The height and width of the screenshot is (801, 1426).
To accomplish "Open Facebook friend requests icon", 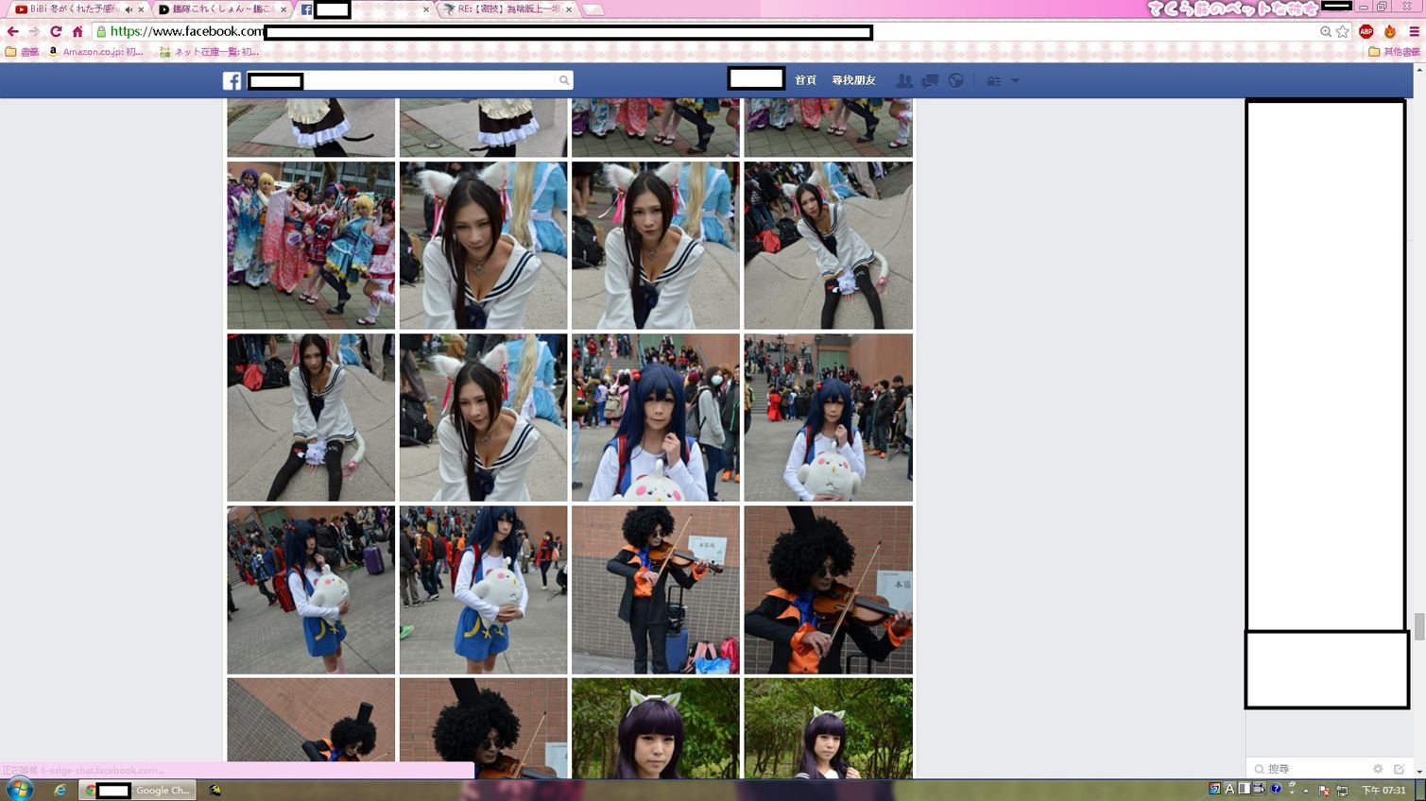I will (904, 81).
